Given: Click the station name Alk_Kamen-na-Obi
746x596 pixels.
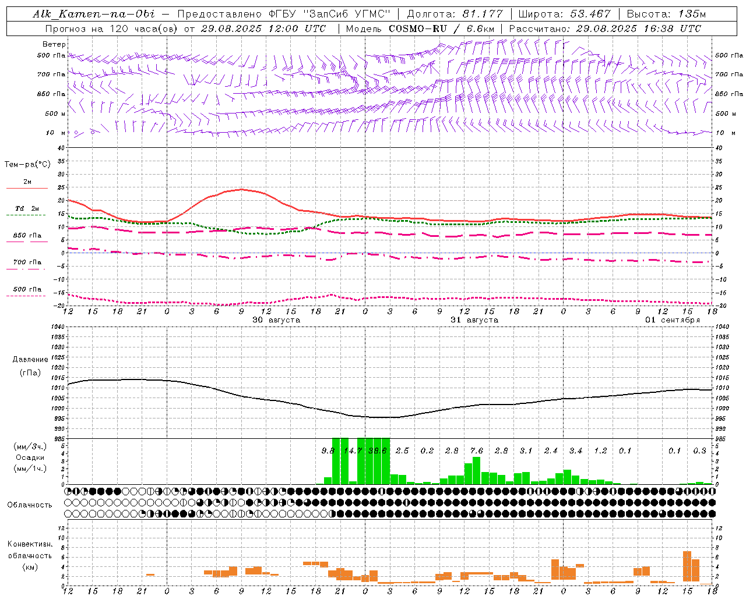Looking at the screenshot, I should click(94, 14).
